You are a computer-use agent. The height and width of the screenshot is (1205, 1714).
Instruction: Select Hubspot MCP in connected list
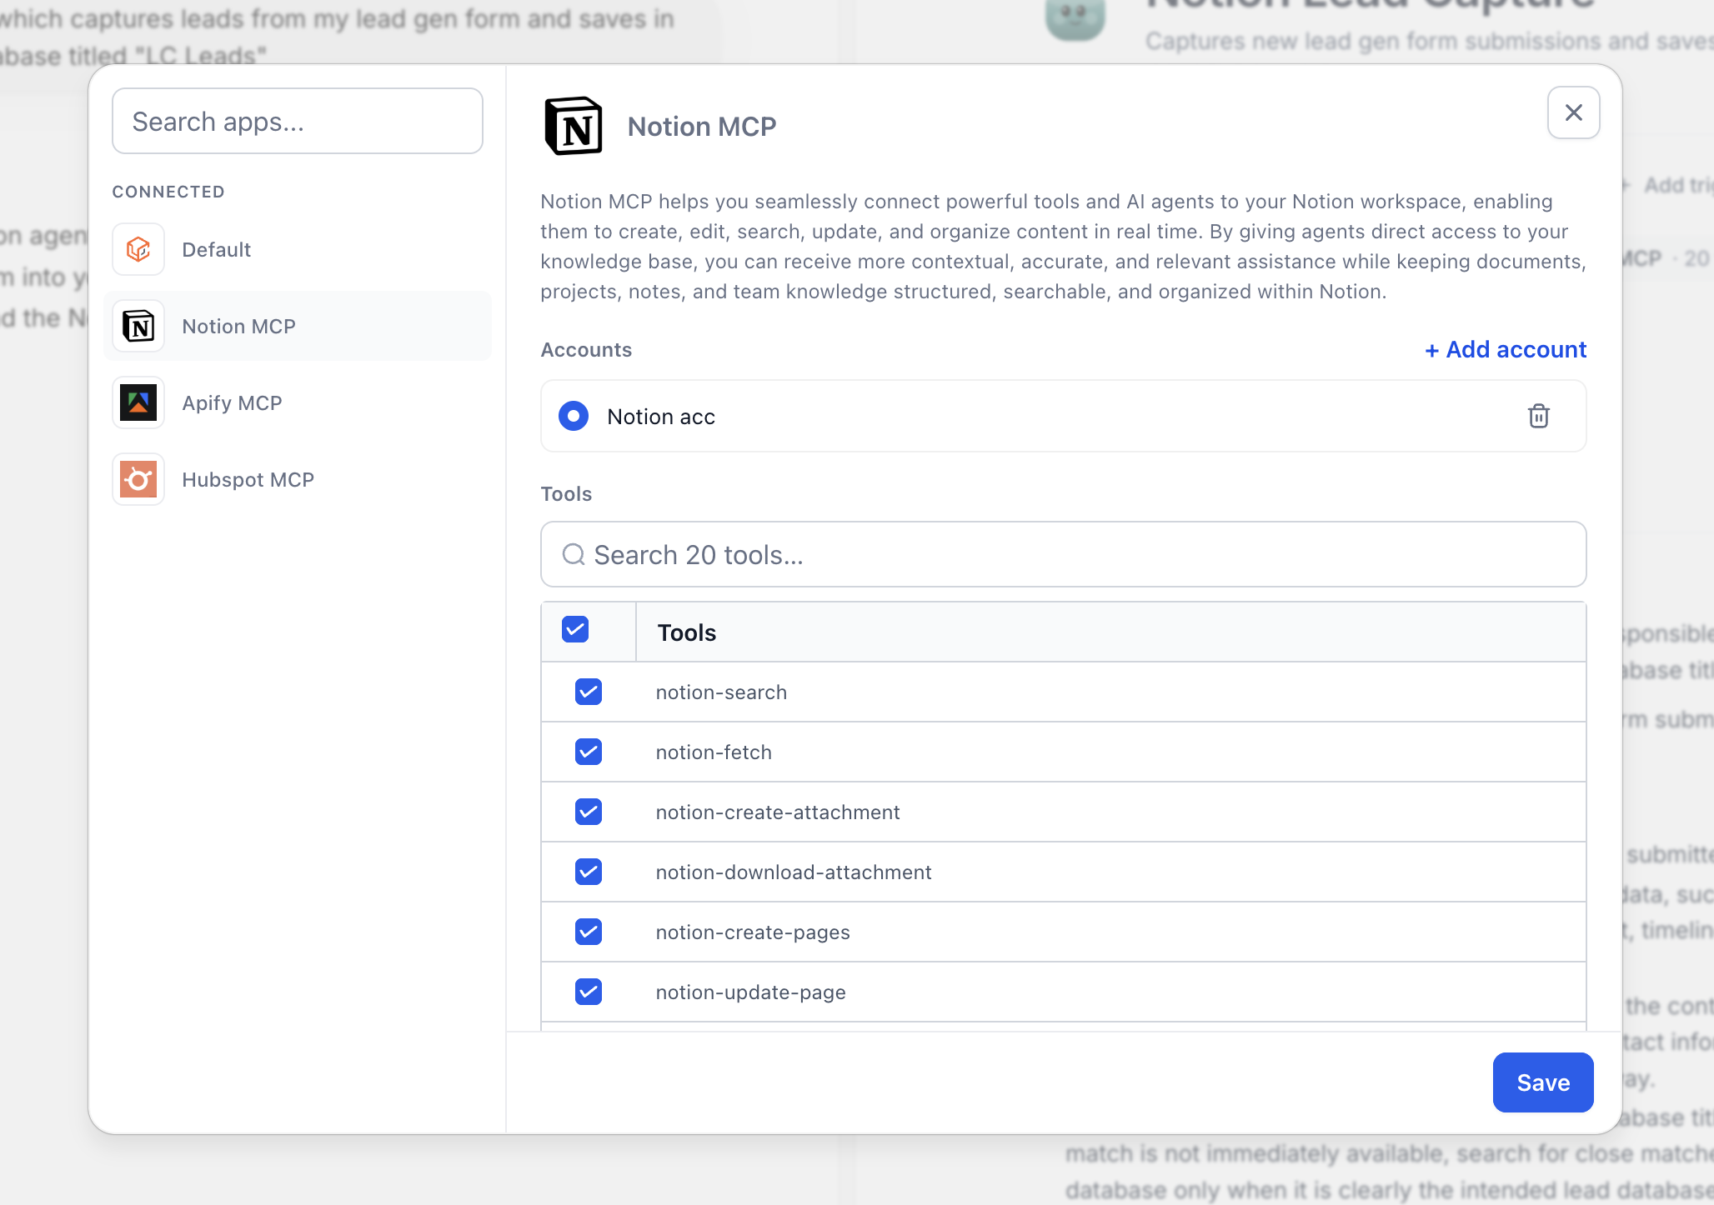(x=298, y=479)
